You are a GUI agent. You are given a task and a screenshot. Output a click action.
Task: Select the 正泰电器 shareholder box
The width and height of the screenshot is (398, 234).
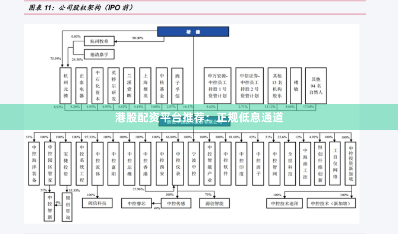tap(81, 86)
